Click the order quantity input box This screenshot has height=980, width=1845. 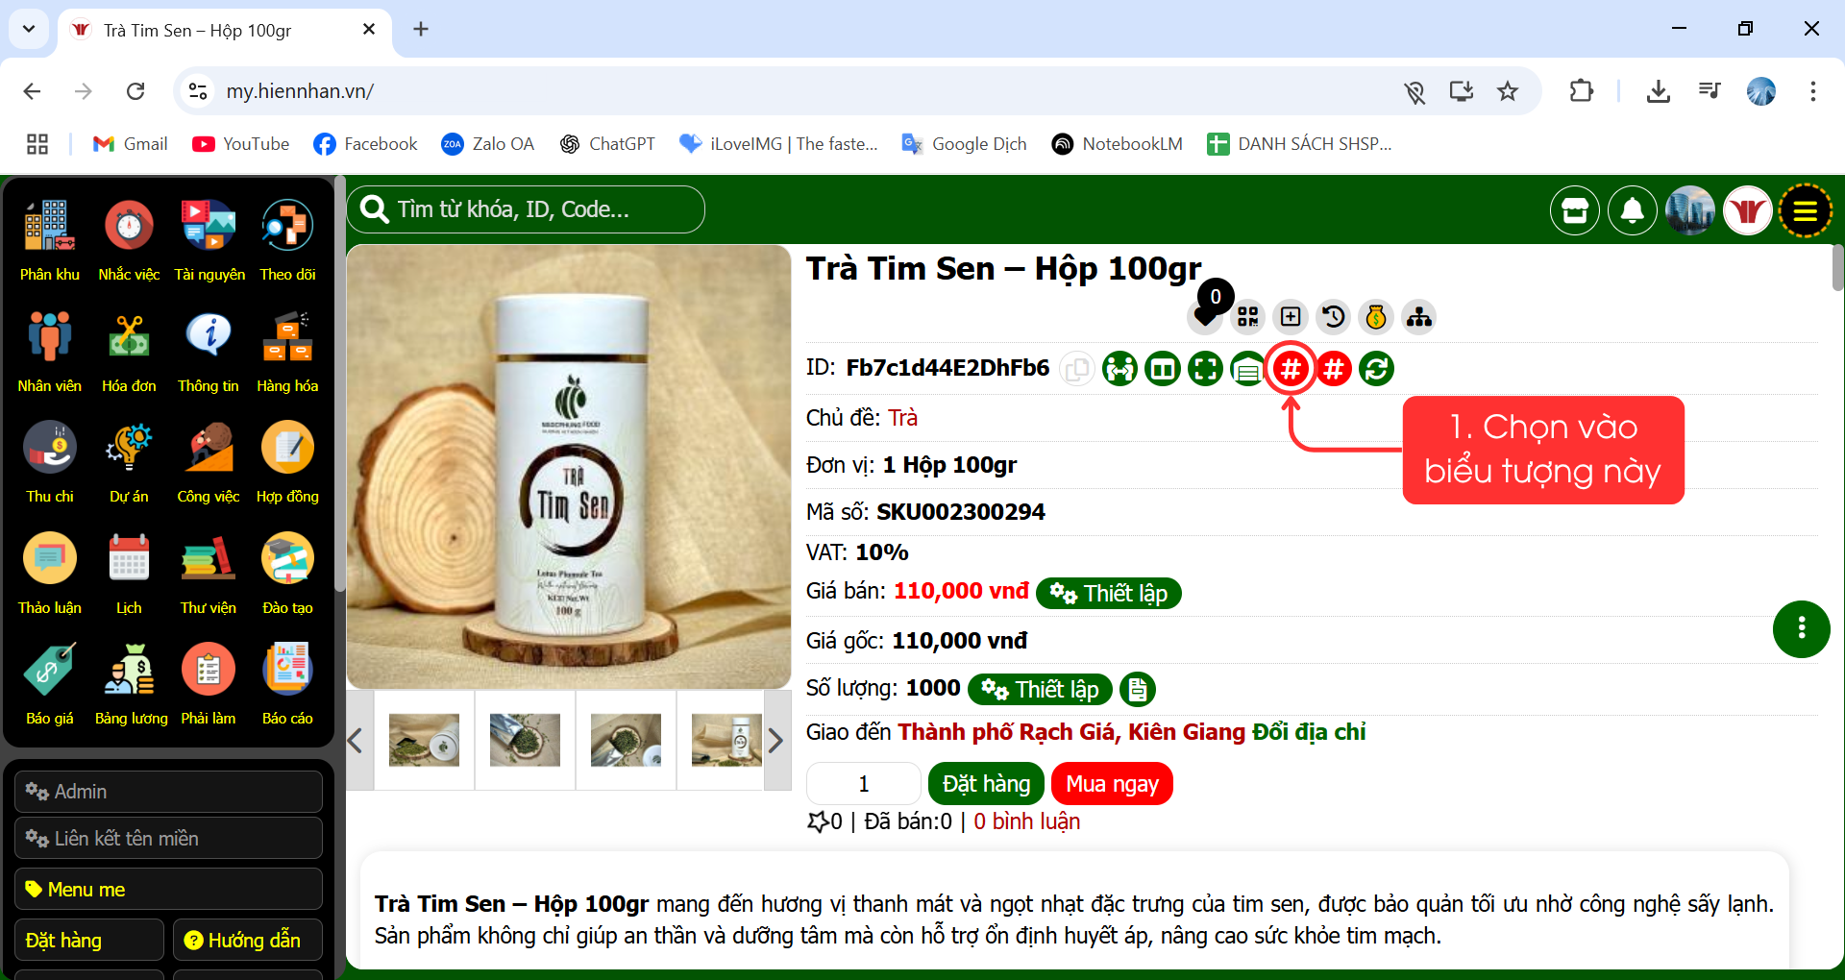pos(864,784)
